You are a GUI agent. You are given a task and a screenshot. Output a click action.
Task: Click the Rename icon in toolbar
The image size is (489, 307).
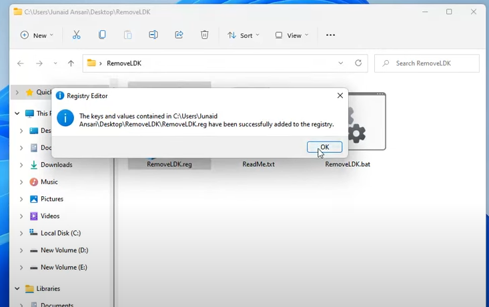153,35
